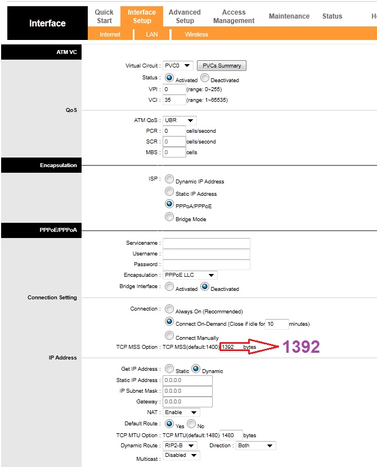
Task: Click the VCI input field
Action: click(174, 100)
